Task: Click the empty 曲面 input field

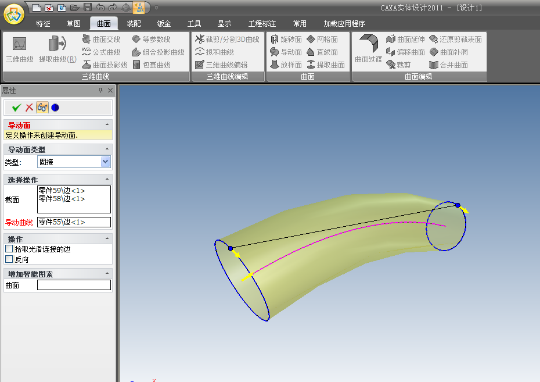Action: (74, 285)
